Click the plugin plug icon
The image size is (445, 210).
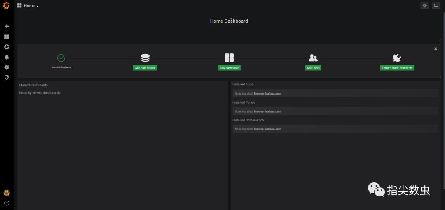click(397, 58)
